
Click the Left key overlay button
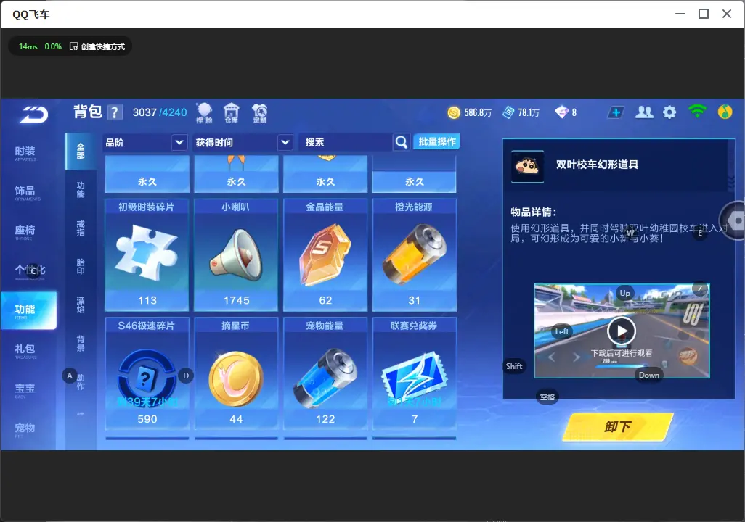pyautogui.click(x=562, y=332)
